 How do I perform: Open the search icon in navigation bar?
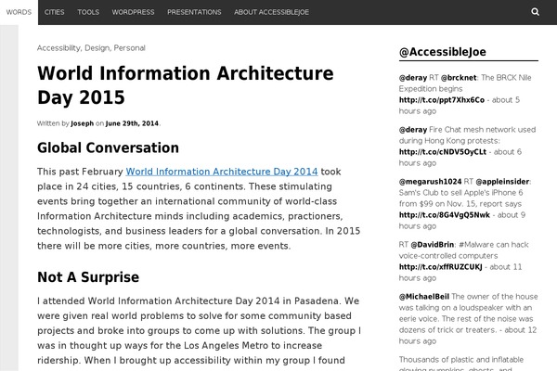coord(535,12)
